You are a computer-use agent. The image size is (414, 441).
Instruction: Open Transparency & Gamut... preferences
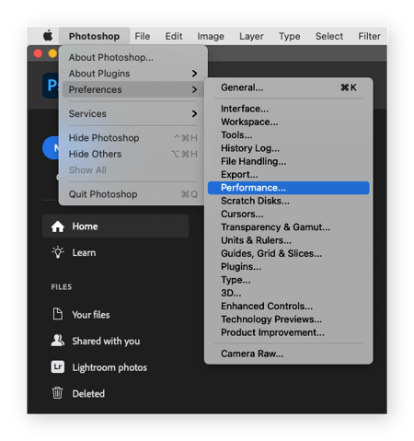(288, 227)
